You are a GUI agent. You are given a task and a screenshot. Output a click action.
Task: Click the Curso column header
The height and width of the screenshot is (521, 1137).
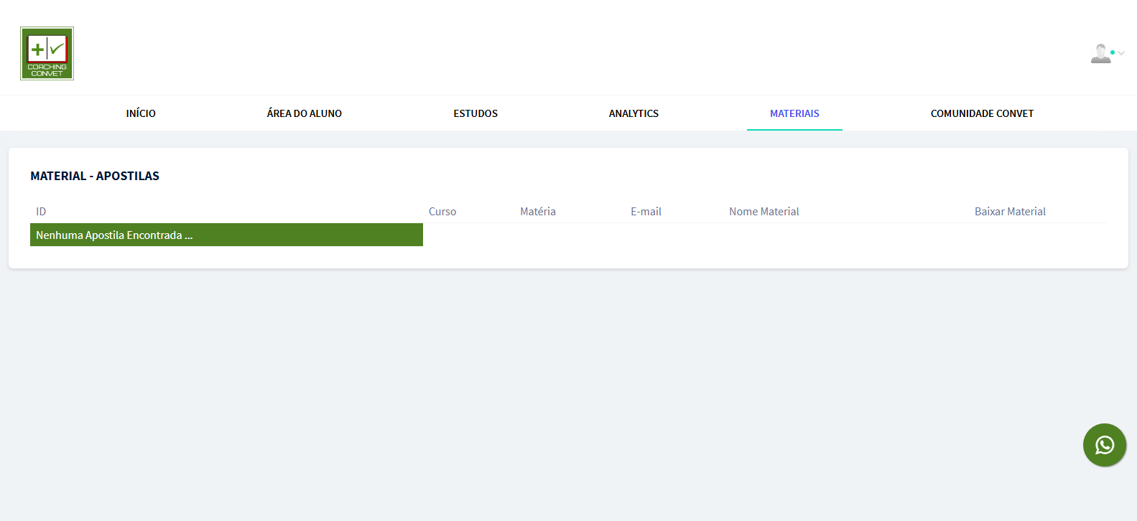click(442, 212)
